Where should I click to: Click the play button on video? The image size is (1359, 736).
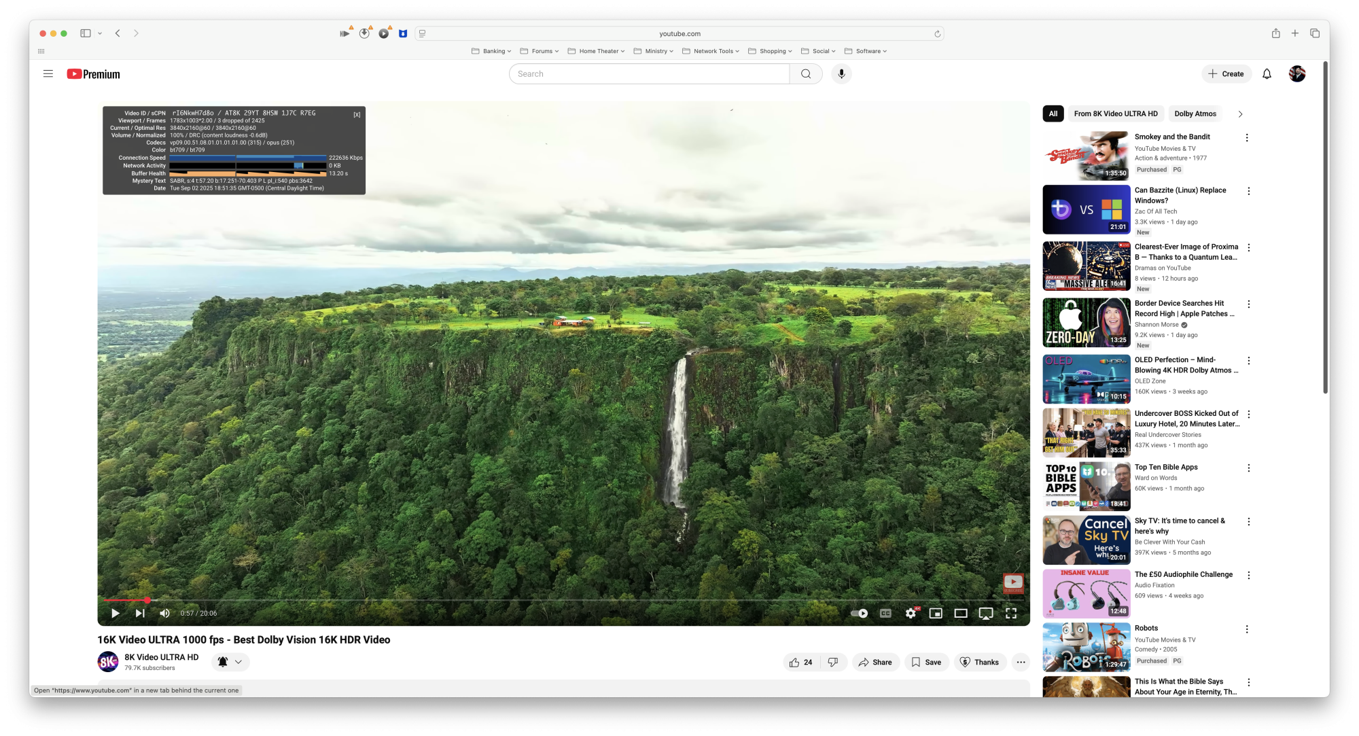click(116, 613)
